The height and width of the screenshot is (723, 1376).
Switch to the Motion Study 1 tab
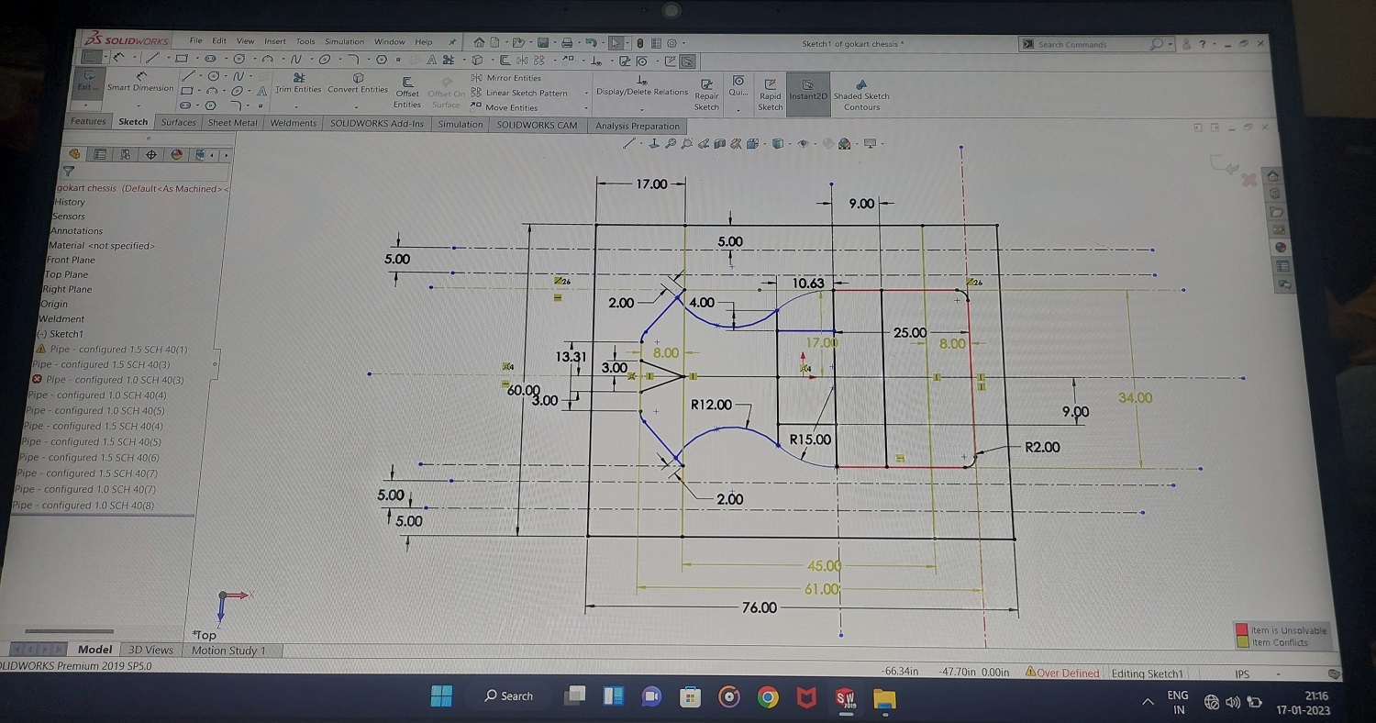(228, 651)
